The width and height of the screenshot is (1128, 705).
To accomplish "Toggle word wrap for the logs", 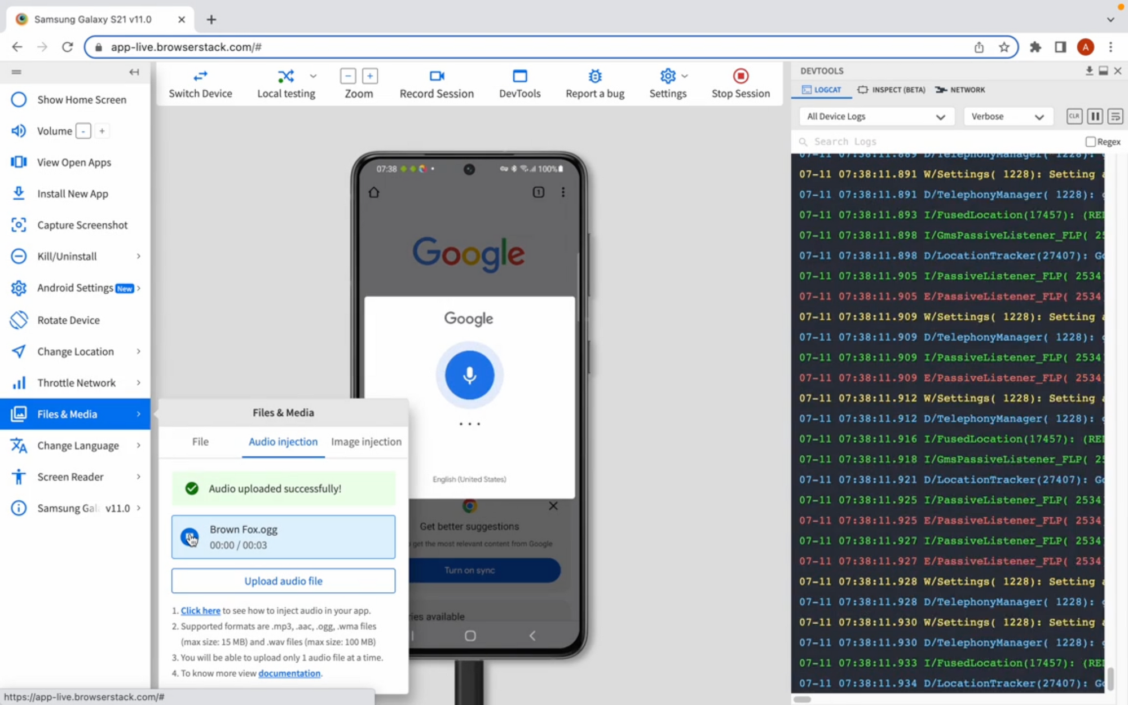I will coord(1115,116).
